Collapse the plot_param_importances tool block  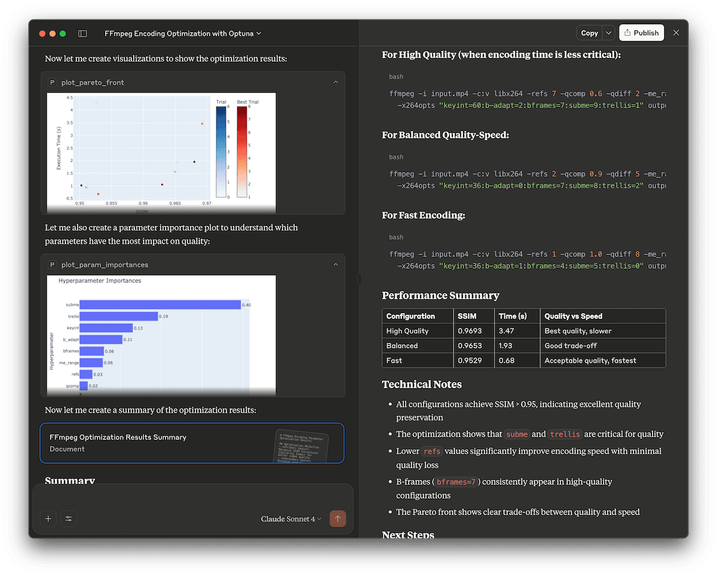336,264
